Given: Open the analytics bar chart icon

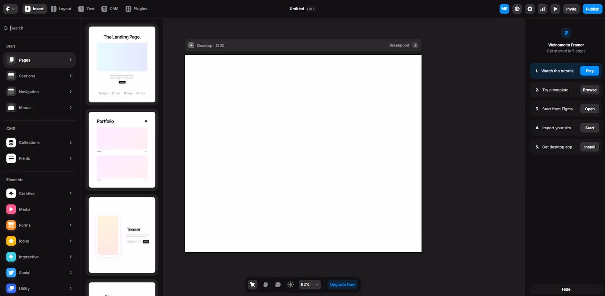Looking at the screenshot, I should (543, 9).
